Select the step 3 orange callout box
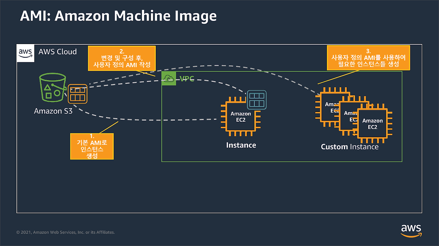The width and height of the screenshot is (439, 246). tap(368, 57)
